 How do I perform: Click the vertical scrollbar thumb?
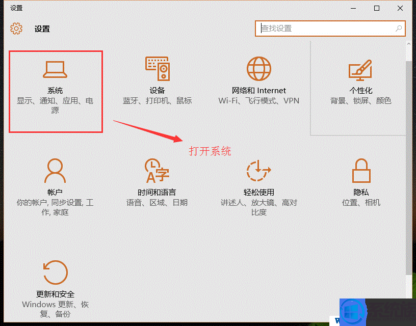point(408,168)
